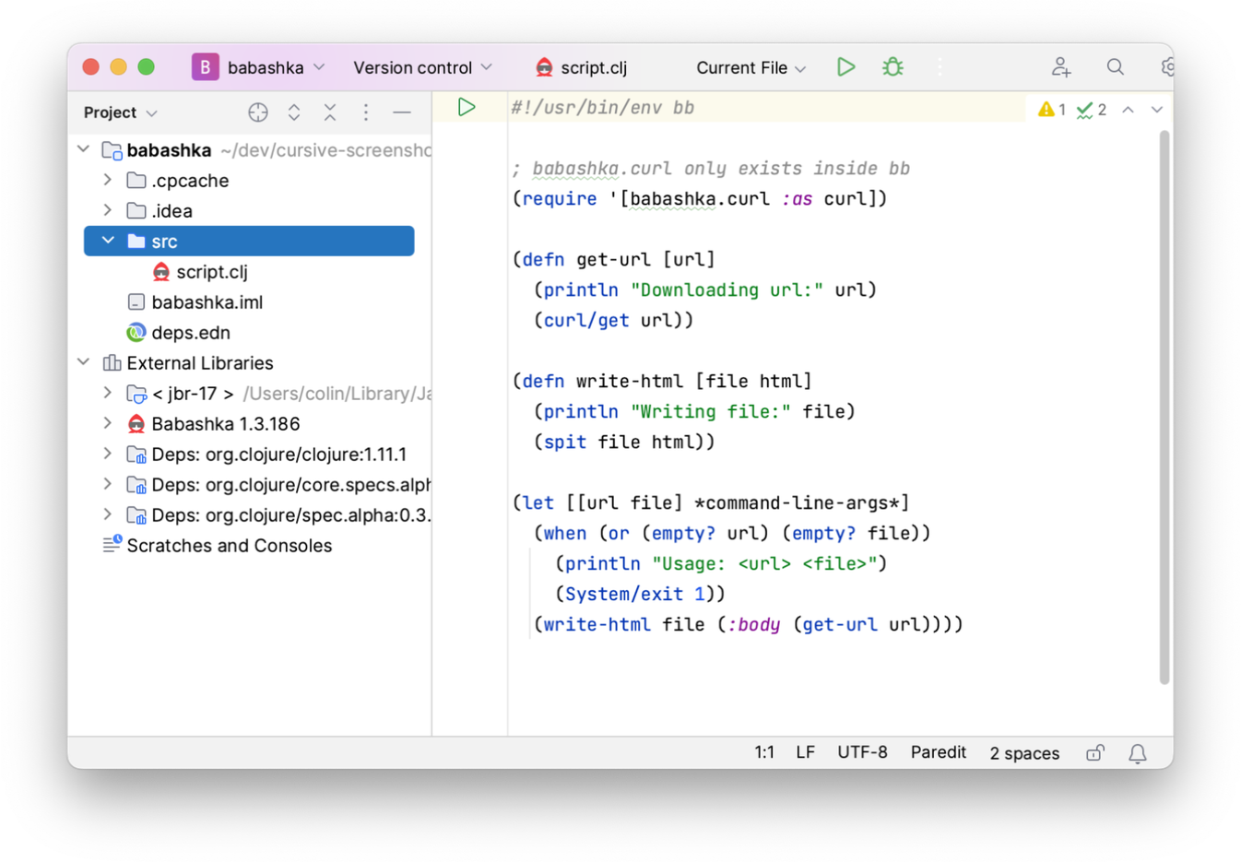This screenshot has height=862, width=1241.
Task: Collapse the babashka root folder
Action: (84, 149)
